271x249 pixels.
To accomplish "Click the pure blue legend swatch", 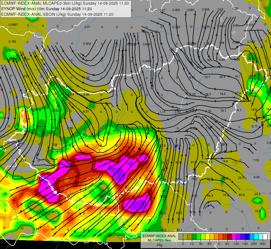I will (x=247, y=237).
